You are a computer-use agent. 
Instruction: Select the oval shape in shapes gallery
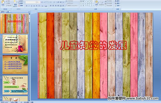(92, 1)
